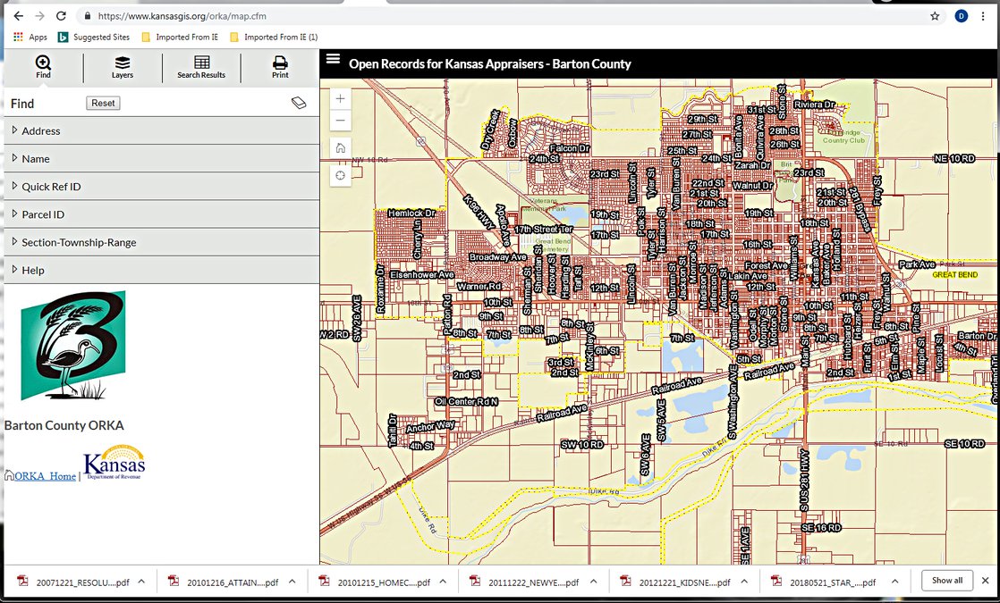Image resolution: width=1000 pixels, height=603 pixels.
Task: Open the Find tool tab
Action: pos(43,67)
